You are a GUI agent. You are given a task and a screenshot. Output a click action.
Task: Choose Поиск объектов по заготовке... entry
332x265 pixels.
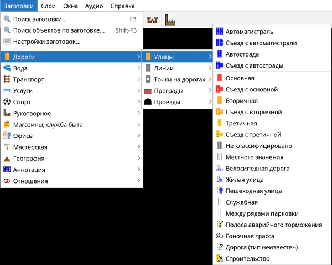[59, 30]
